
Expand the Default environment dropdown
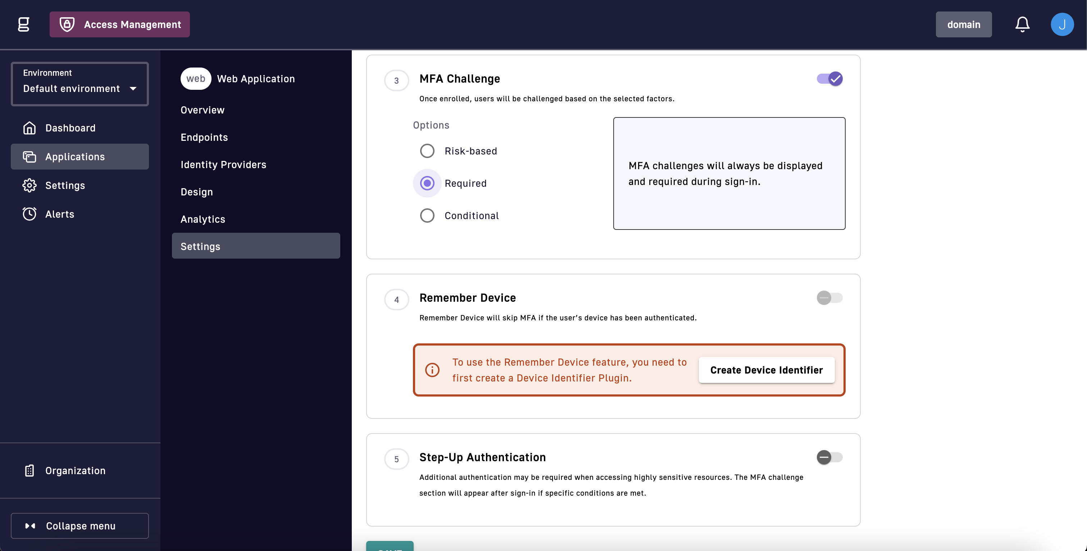point(80,84)
